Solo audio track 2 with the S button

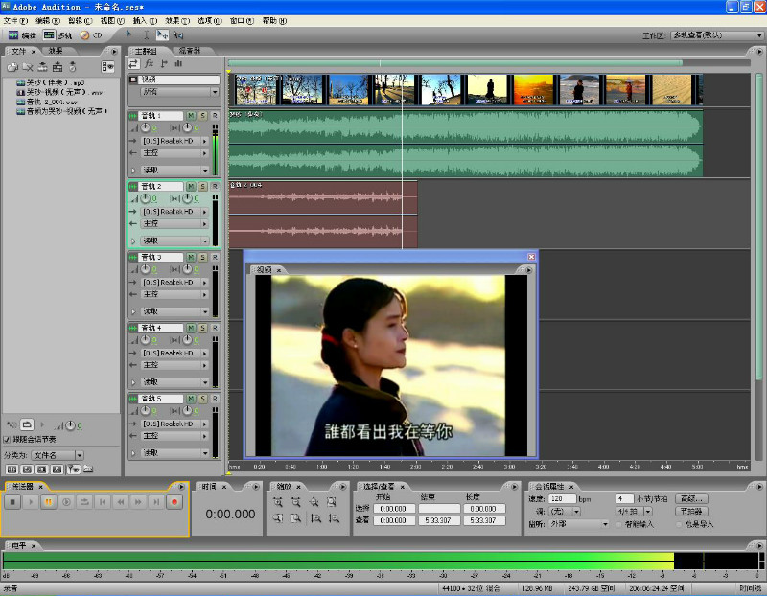[202, 186]
